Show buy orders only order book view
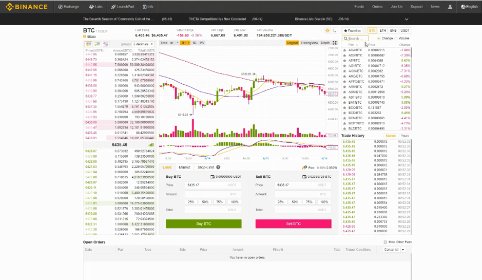482x280 pixels. pyautogui.click(x=97, y=44)
